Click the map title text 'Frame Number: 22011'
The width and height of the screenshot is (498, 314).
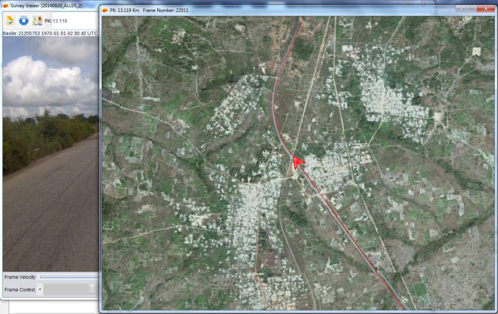(166, 10)
